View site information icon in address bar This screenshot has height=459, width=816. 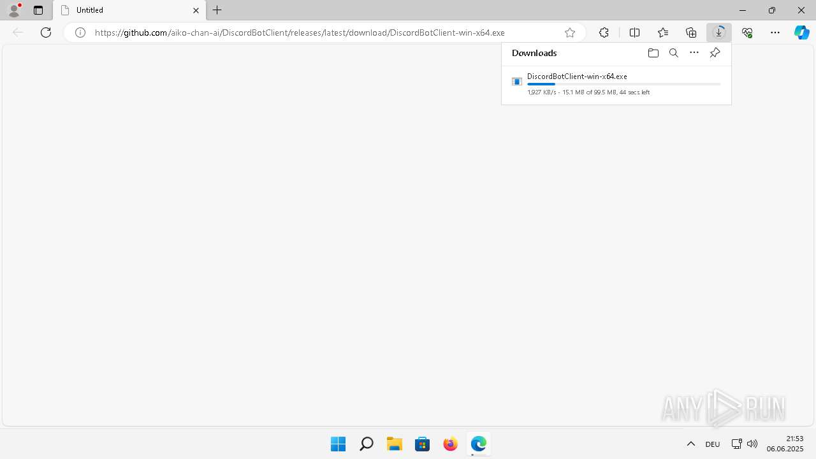point(80,33)
